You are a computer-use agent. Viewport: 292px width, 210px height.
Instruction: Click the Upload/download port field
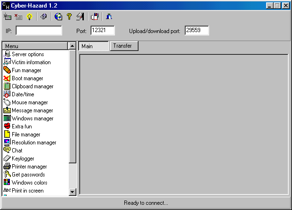point(196,31)
